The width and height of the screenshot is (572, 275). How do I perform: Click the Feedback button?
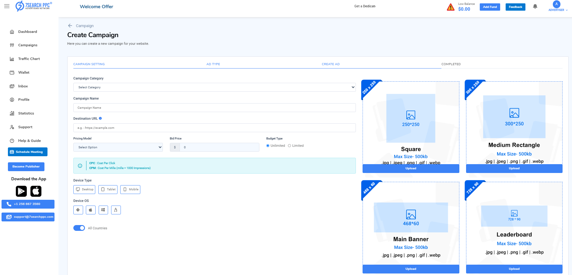pos(515,7)
